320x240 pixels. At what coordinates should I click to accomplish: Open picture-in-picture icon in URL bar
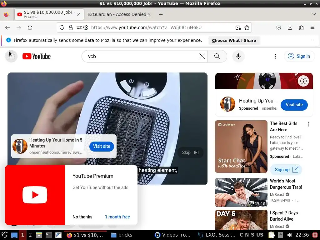pos(238,27)
